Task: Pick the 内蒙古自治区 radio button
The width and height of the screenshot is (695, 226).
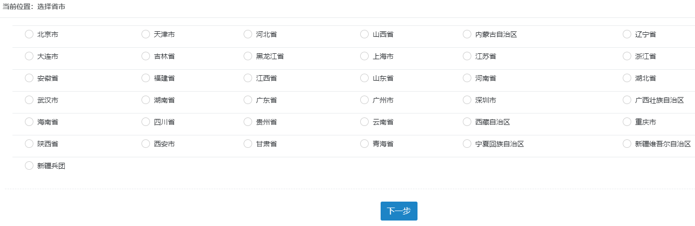Action: coord(467,34)
